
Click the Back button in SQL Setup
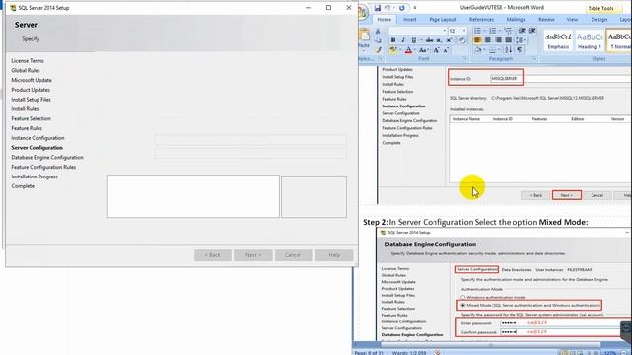[x=213, y=255]
